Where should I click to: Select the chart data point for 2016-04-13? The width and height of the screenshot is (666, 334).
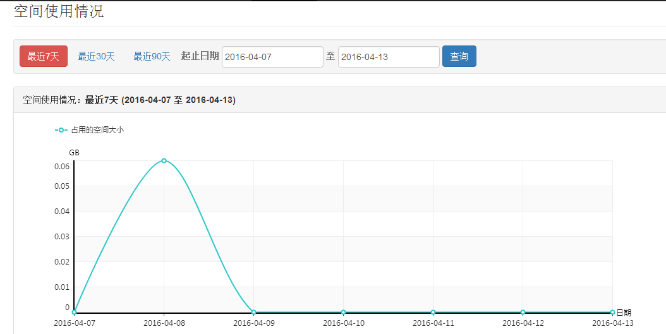click(x=612, y=312)
